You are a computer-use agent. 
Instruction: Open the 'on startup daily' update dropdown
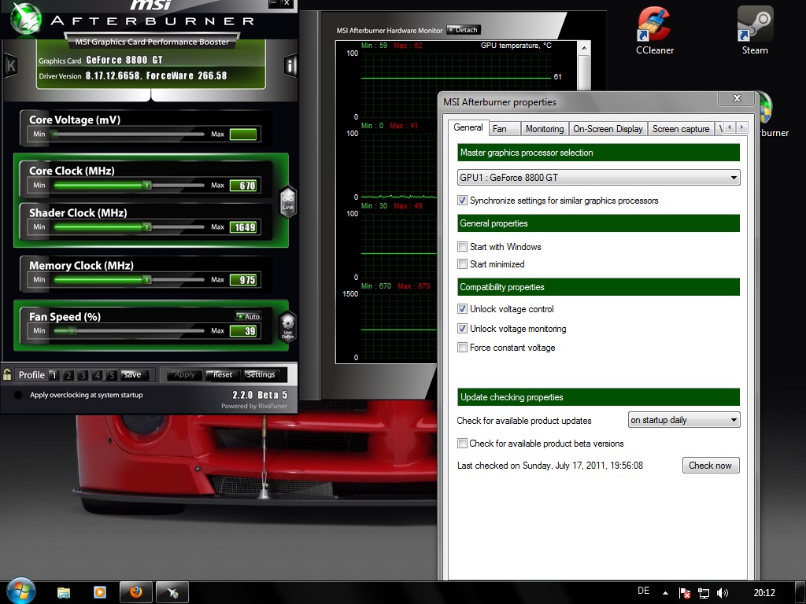684,420
